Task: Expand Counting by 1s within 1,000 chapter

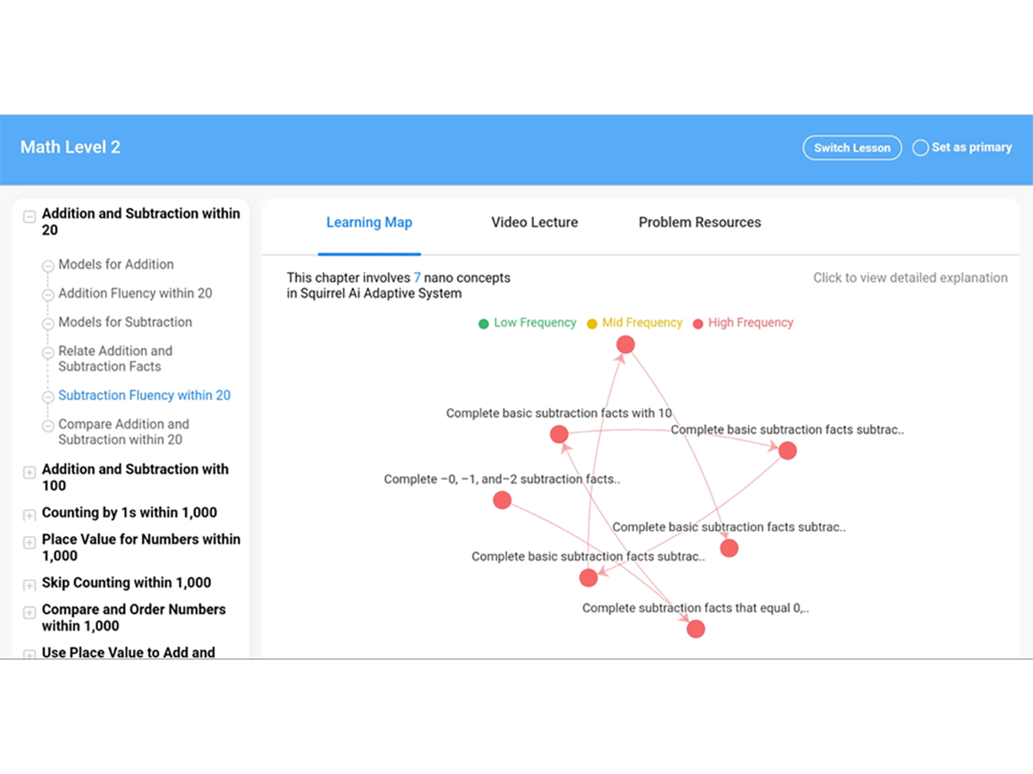Action: pos(29,515)
